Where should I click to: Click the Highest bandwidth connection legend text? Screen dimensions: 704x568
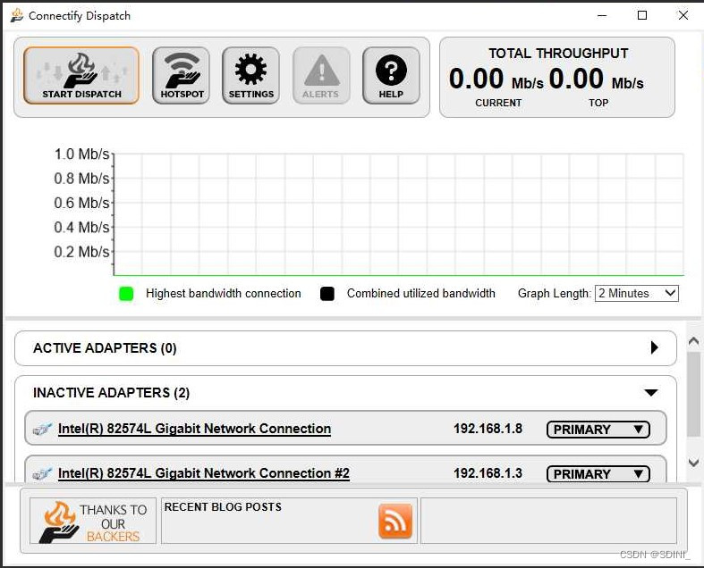click(x=224, y=293)
